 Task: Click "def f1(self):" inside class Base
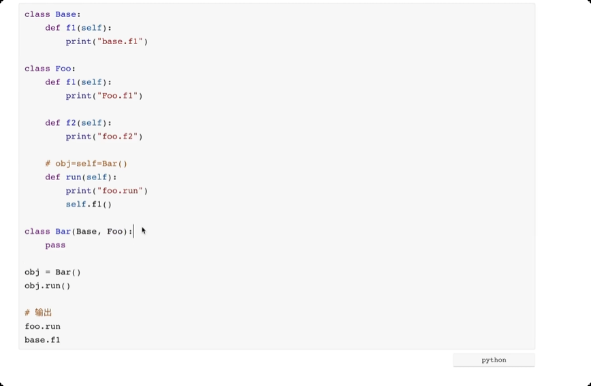78,28
